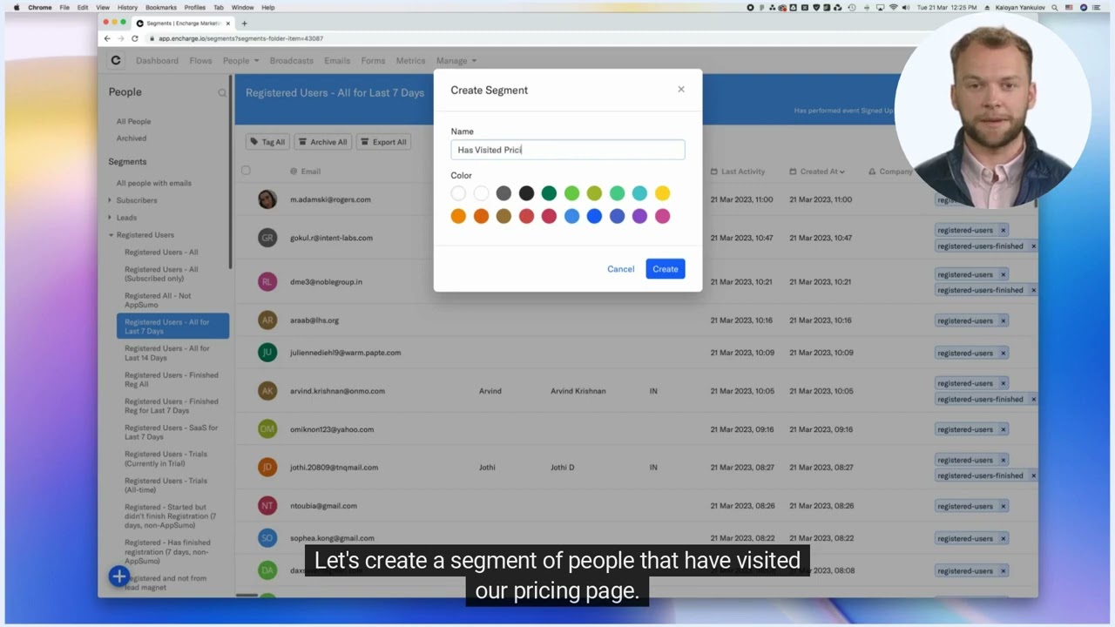Open a new browser tab with plus

(244, 24)
